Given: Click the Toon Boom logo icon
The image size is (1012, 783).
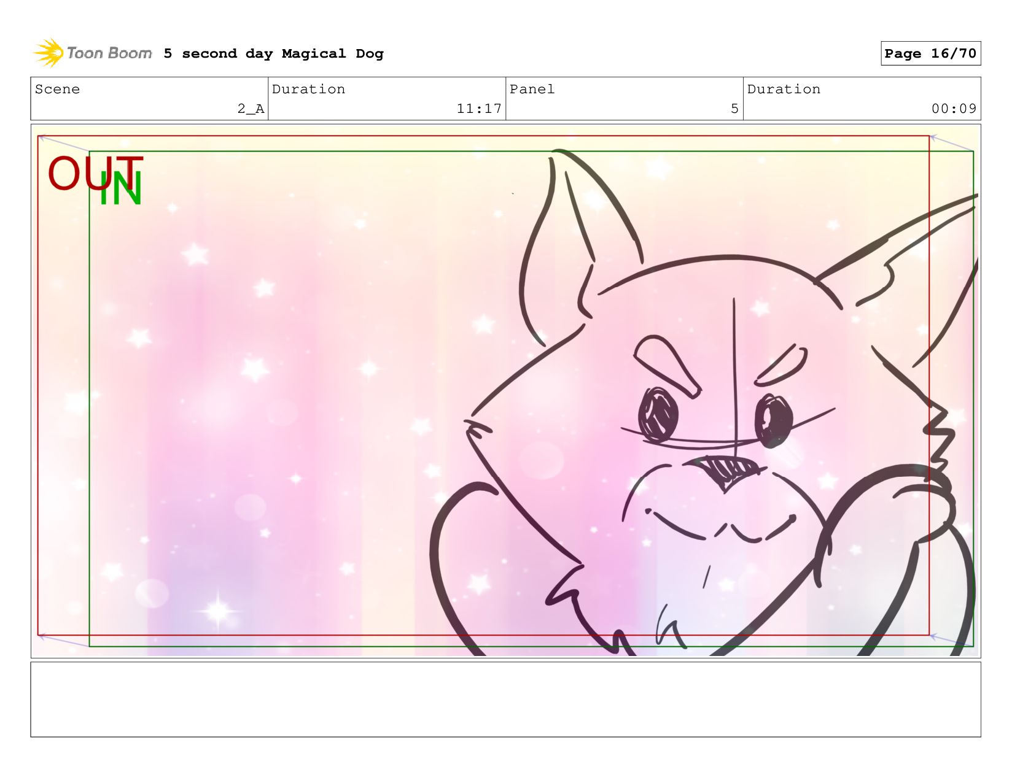Looking at the screenshot, I should point(49,53).
